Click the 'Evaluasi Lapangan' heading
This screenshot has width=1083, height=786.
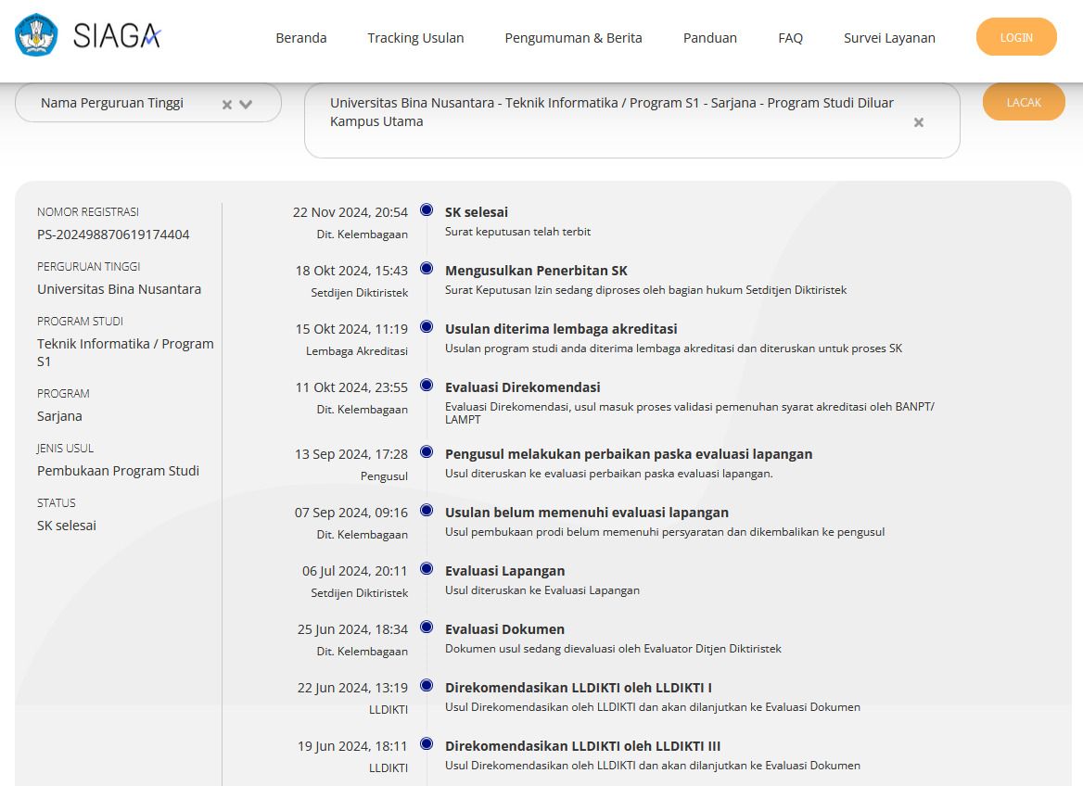click(505, 571)
